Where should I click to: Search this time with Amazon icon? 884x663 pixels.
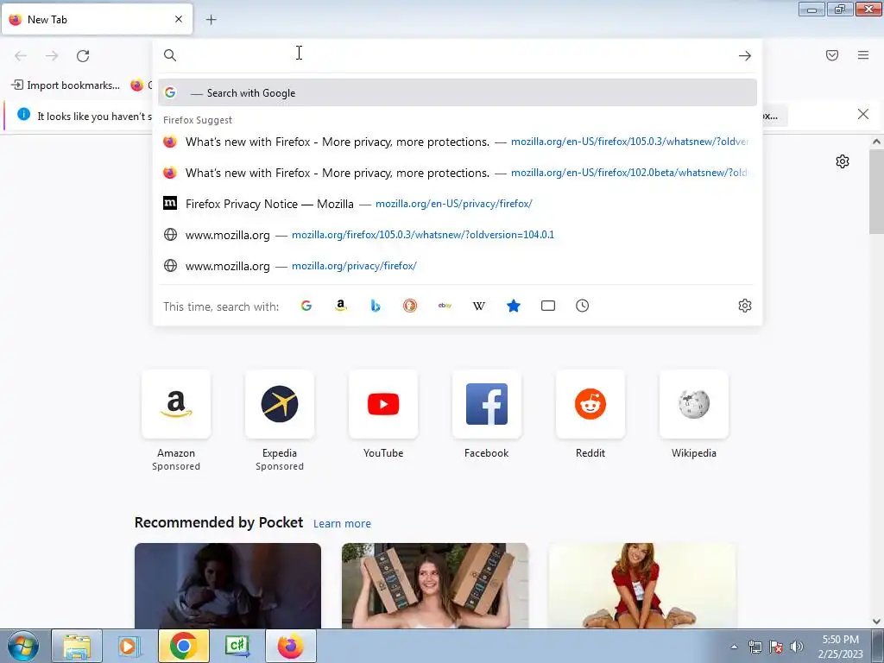tap(340, 306)
